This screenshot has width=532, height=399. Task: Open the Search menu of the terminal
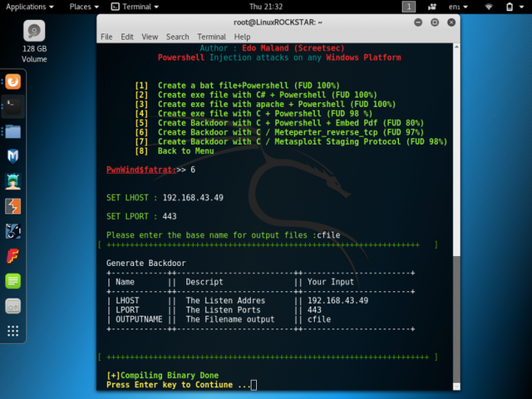(x=177, y=37)
